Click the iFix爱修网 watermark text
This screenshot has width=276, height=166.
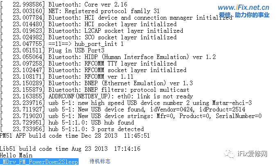pyautogui.click(x=252, y=155)
